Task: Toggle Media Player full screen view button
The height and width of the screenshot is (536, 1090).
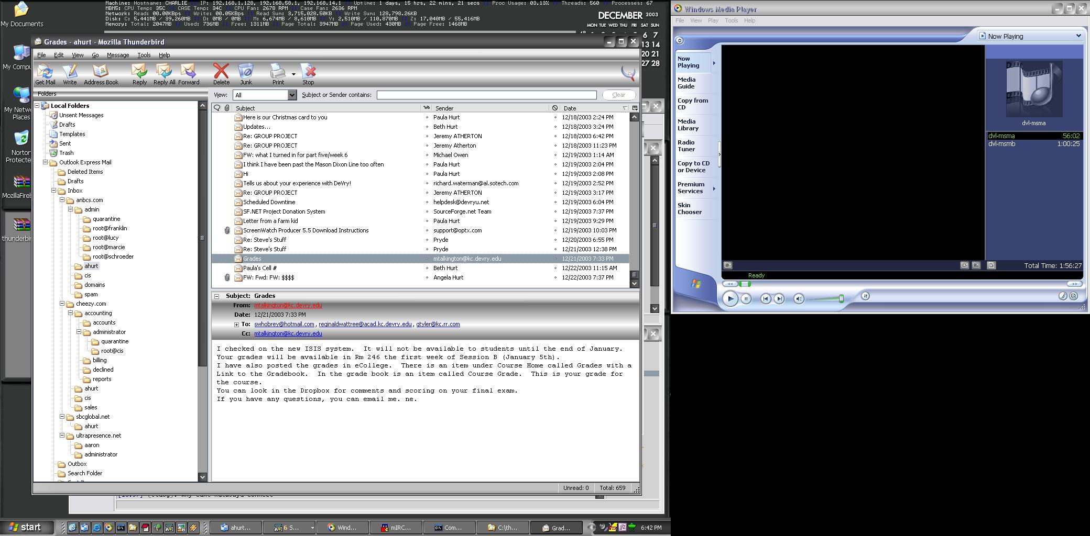Action: point(976,265)
